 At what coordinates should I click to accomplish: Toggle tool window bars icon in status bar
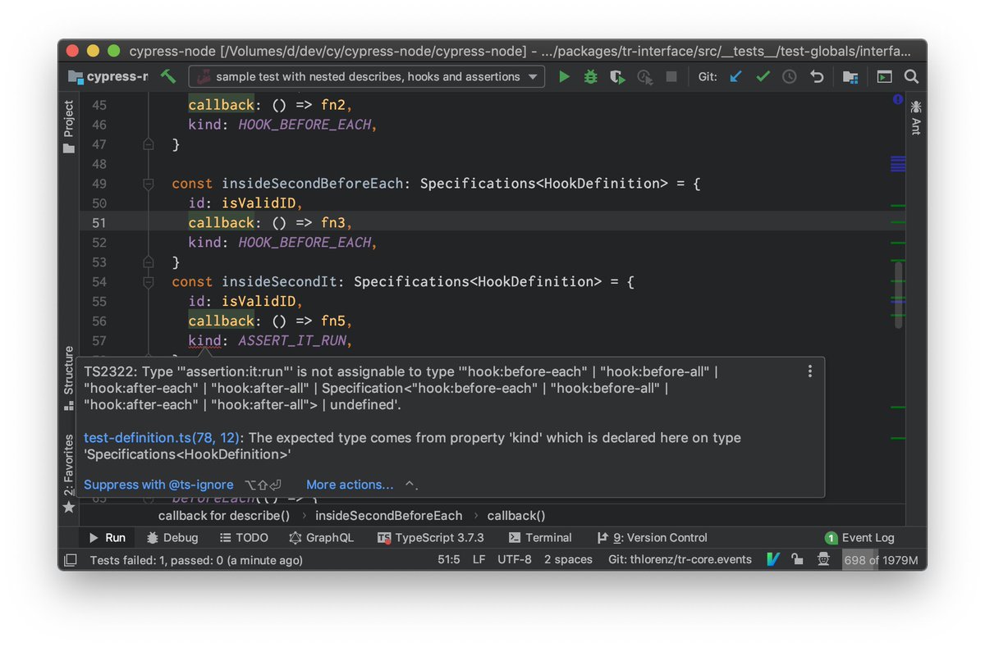[x=71, y=560]
